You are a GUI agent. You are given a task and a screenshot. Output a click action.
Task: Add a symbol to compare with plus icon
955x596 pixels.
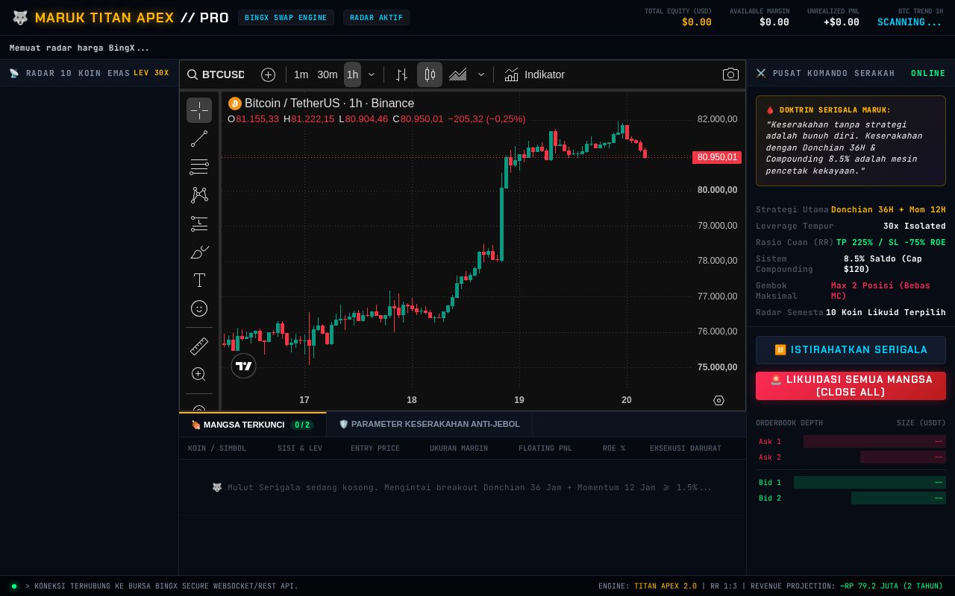point(268,74)
